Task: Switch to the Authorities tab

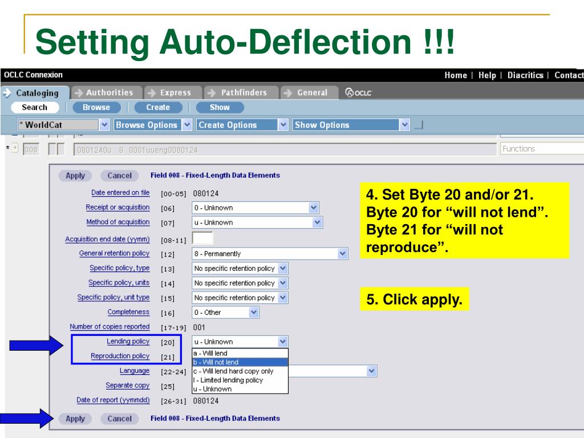Action: tap(107, 93)
